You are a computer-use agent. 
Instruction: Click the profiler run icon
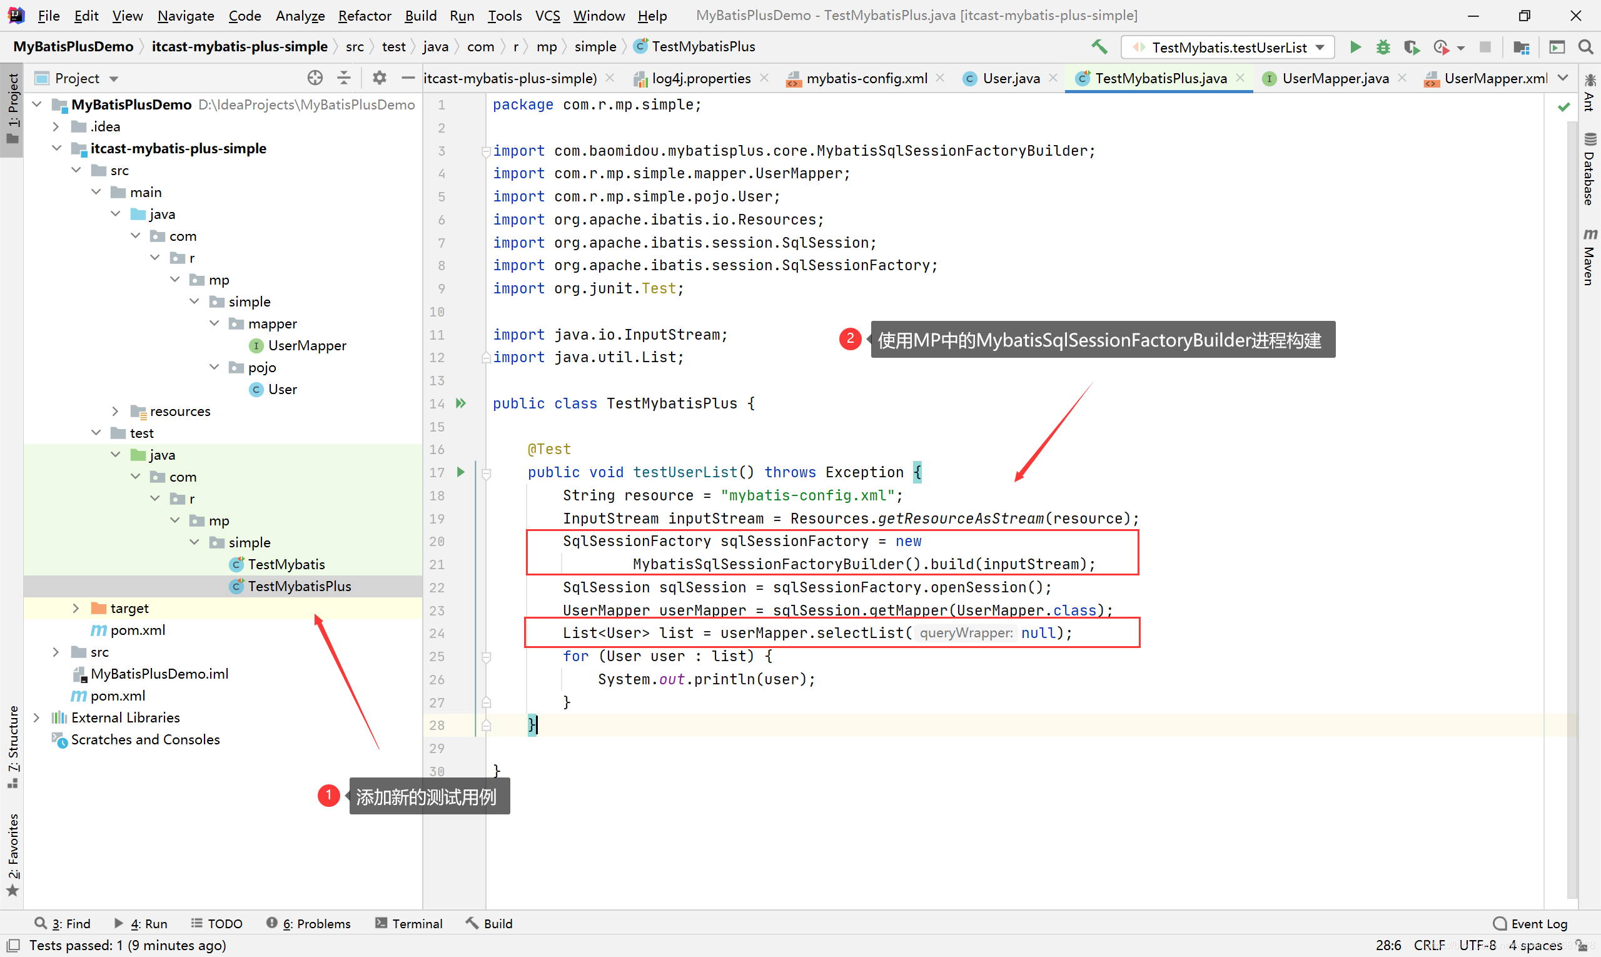coord(1440,47)
